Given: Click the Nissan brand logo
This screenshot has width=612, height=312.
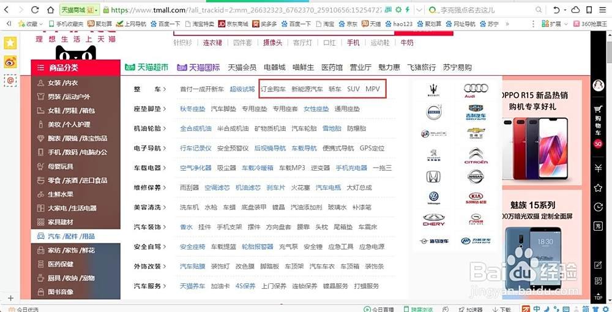Looking at the screenshot, I should tap(476, 176).
